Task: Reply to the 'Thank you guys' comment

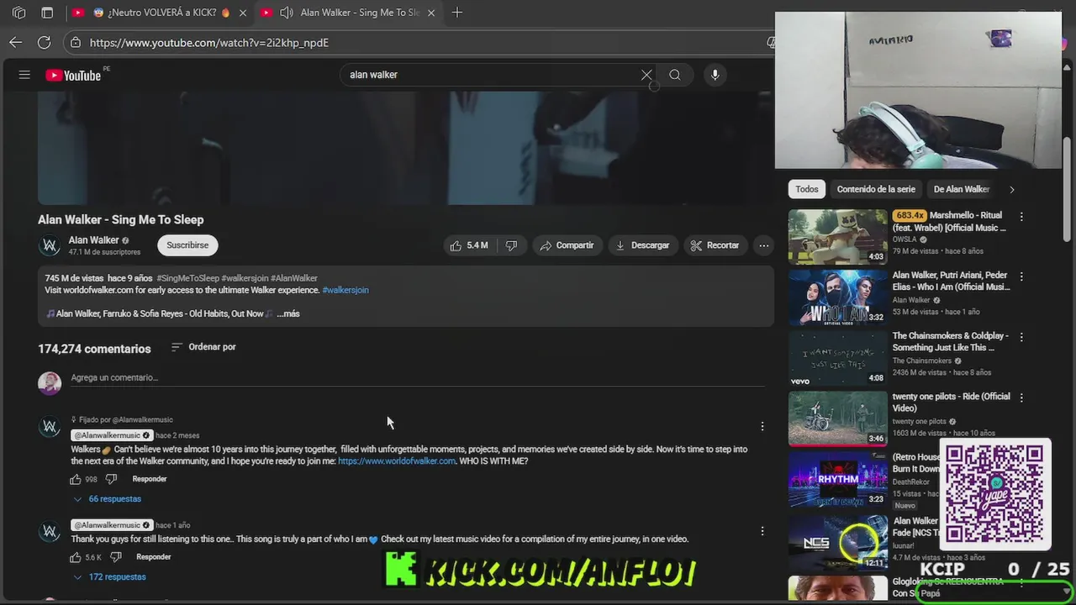Action: click(x=154, y=557)
